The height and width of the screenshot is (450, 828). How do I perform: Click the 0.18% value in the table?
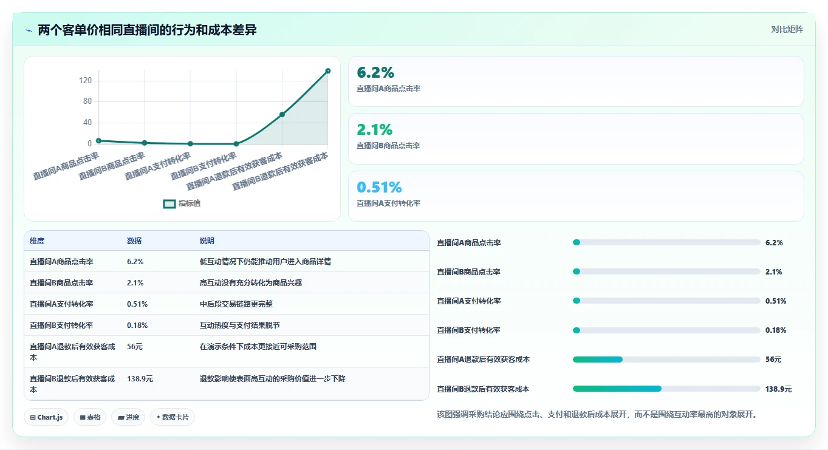point(137,326)
